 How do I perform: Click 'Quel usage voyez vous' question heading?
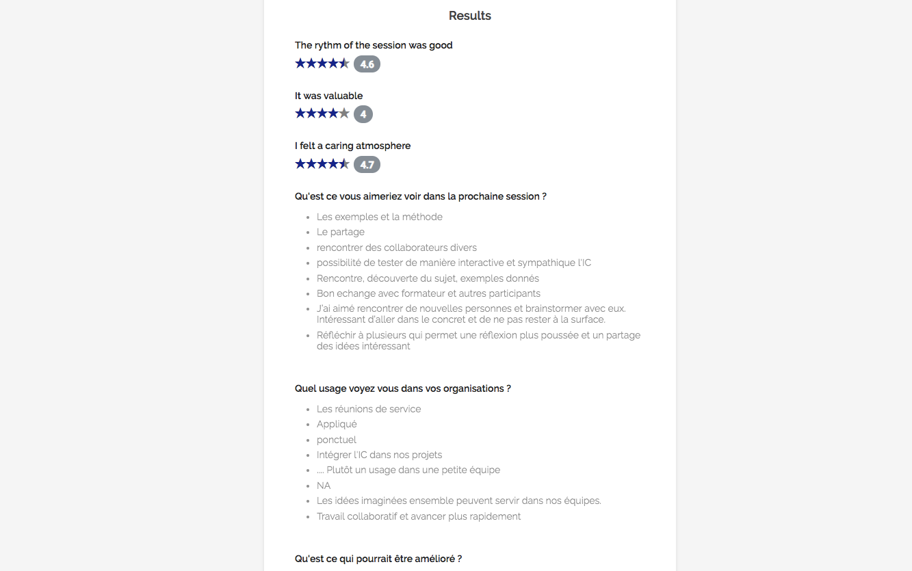pos(402,388)
